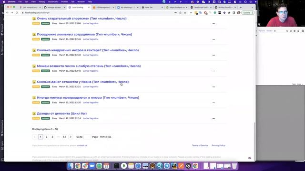Switch to the My Meetings tab
Viewport: 305px width, 171px height.
[127, 8]
